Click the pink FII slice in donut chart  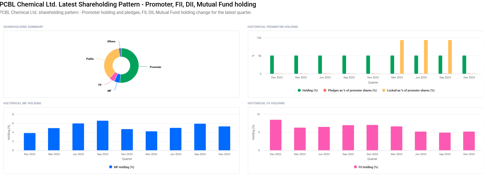pos(114,77)
